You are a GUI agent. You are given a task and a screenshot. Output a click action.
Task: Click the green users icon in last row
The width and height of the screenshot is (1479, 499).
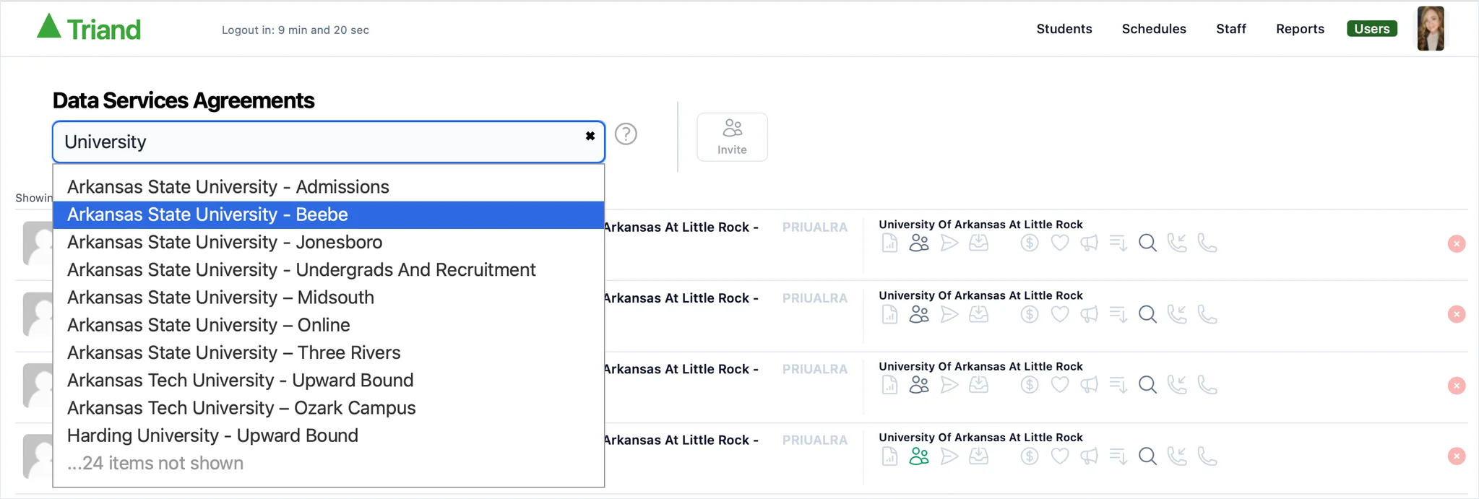point(919,456)
